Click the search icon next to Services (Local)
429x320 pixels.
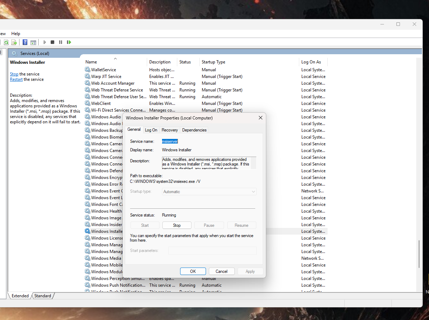(x=14, y=53)
